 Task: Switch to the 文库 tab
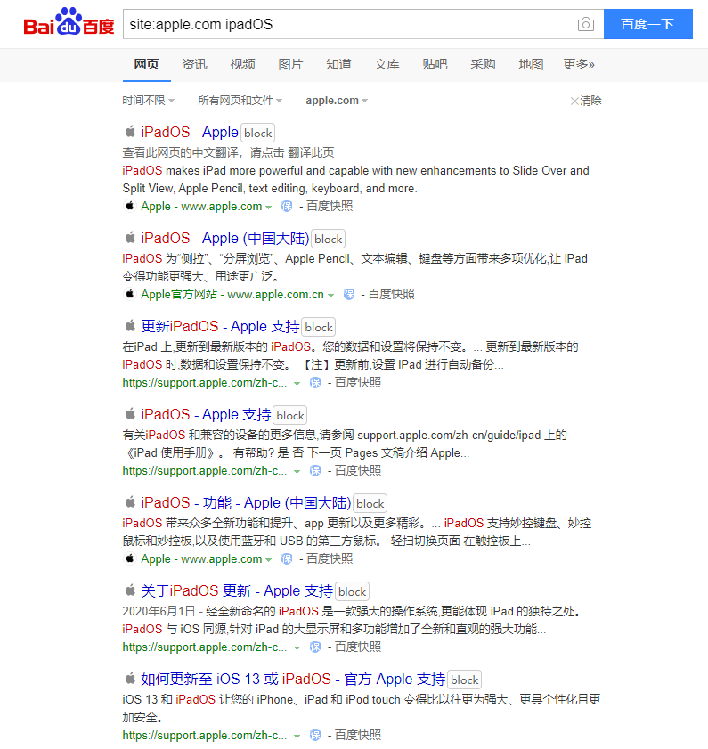(387, 64)
